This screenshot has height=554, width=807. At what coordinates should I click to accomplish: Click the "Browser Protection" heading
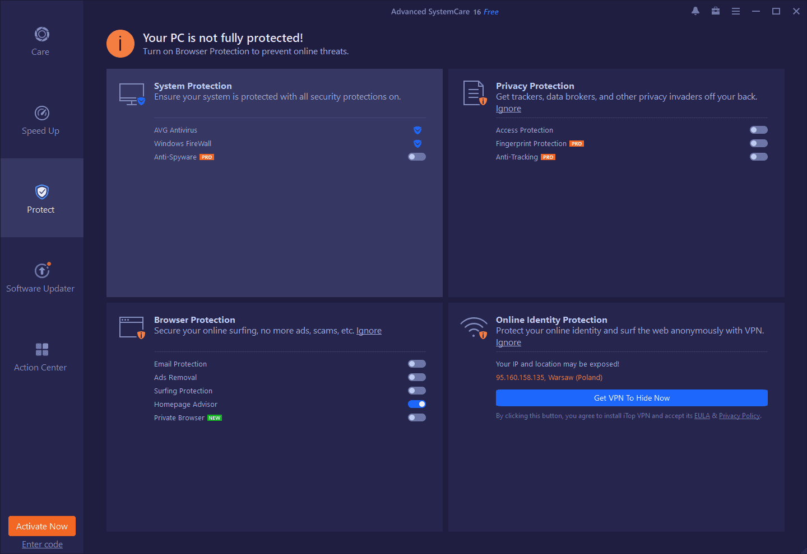click(194, 320)
